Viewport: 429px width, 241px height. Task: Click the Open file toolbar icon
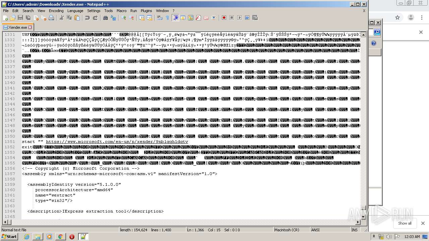[13, 18]
